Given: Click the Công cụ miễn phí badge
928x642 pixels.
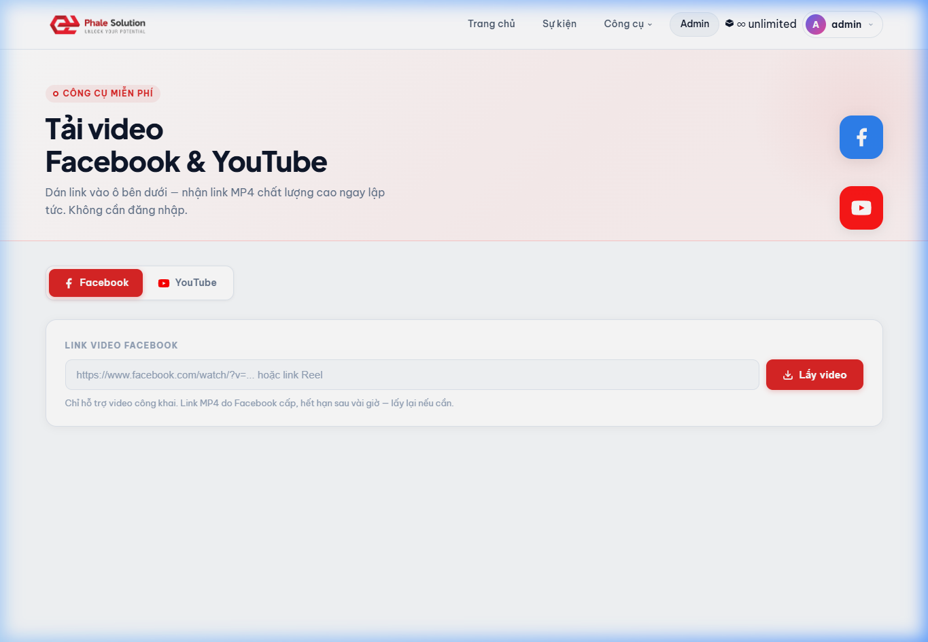Looking at the screenshot, I should (103, 93).
